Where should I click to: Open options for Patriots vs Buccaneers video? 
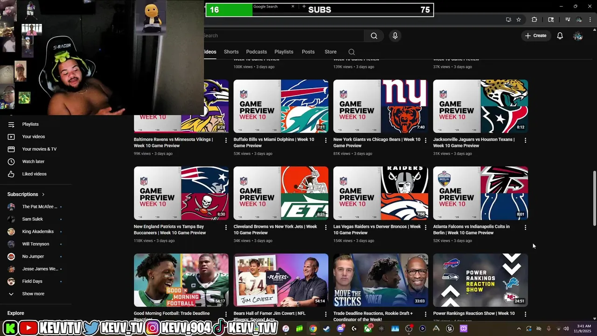click(226, 227)
